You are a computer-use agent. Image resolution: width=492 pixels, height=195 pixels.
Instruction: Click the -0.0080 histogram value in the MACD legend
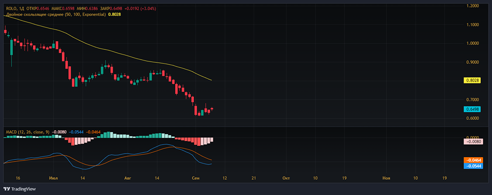59,132
